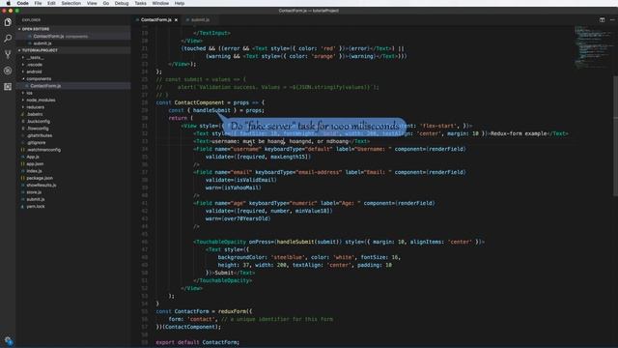The width and height of the screenshot is (618, 348).
Task: Place cursor on 'warn={isYahooMail}' line
Action: pos(234,188)
